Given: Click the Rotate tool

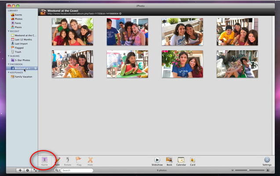Looking at the screenshot, I should tap(68, 162).
